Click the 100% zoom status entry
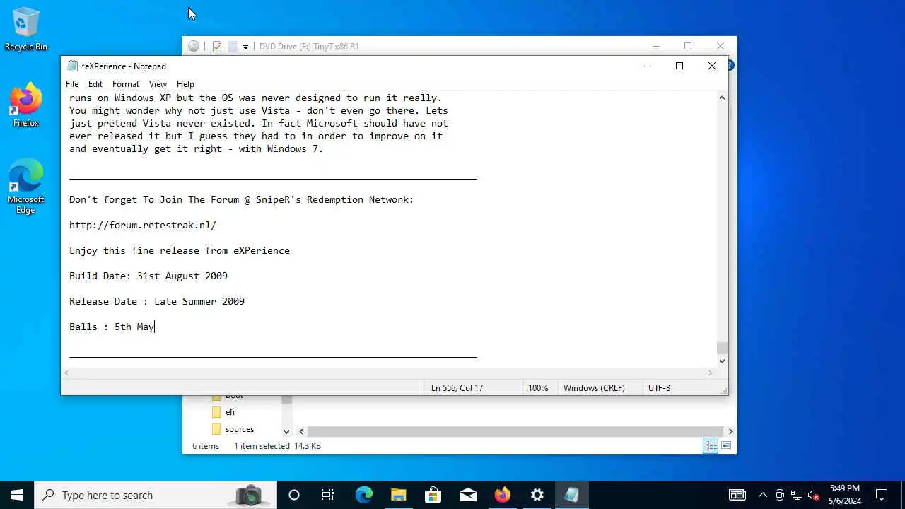The width and height of the screenshot is (905, 509). (x=538, y=388)
